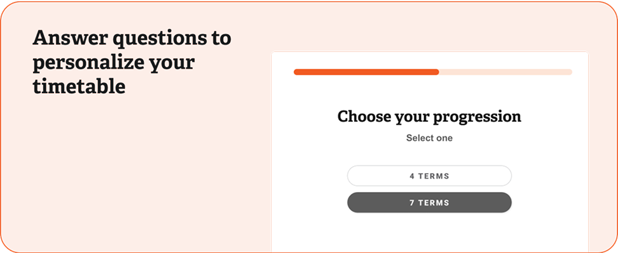The image size is (618, 253).
Task: Click the number 7 in the dark option
Action: click(412, 203)
